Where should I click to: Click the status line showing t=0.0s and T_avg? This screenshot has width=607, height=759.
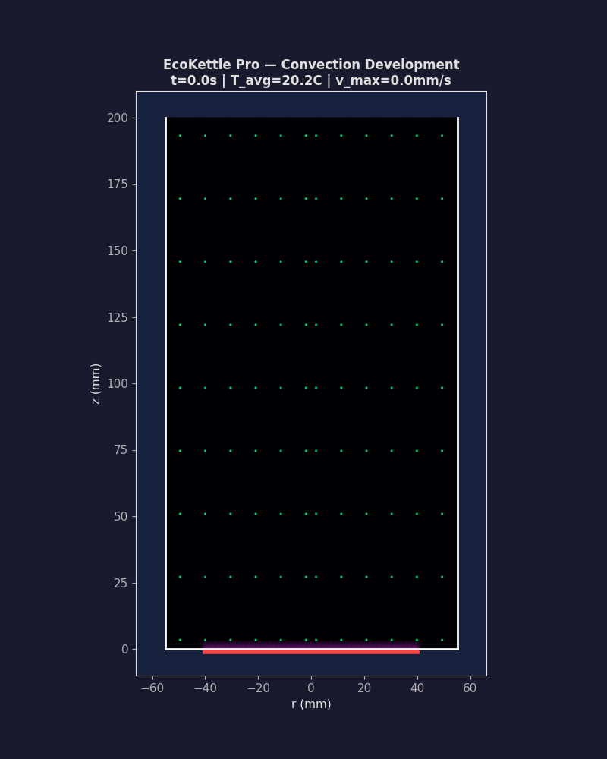point(311,81)
